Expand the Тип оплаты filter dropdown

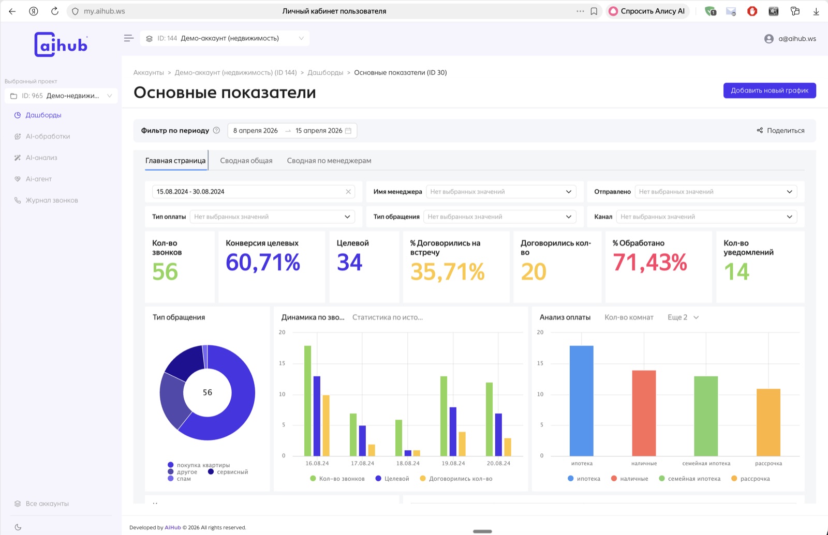[x=272, y=217]
